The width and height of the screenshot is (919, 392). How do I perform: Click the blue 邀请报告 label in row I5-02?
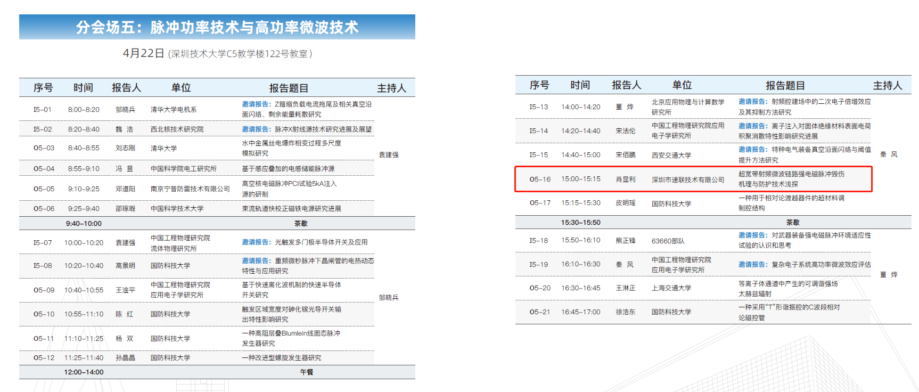click(256, 129)
